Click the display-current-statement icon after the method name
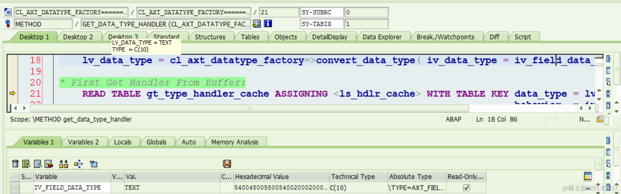 coord(257,24)
